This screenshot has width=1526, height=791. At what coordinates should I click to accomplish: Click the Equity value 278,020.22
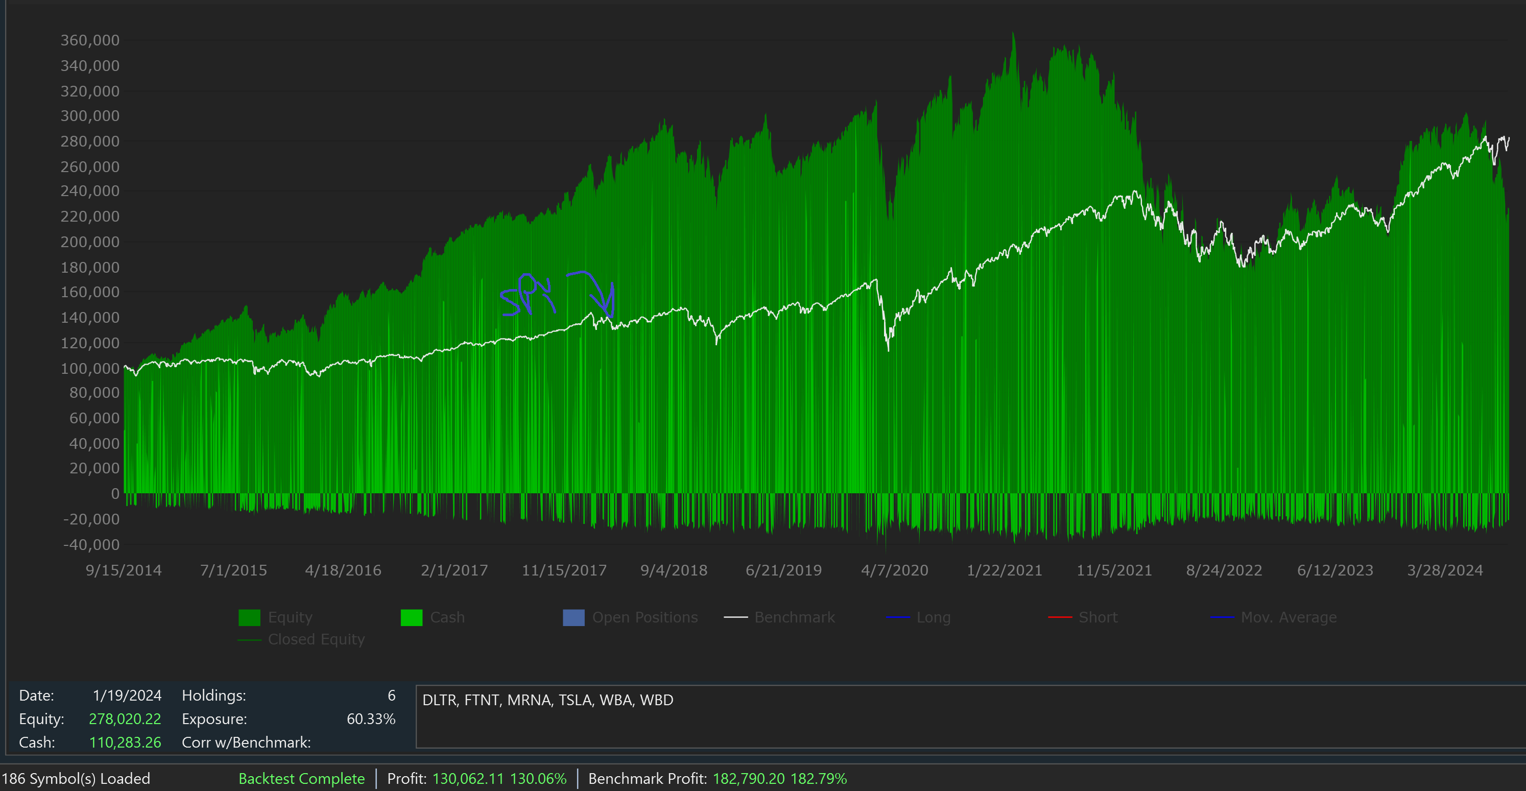tap(125, 718)
